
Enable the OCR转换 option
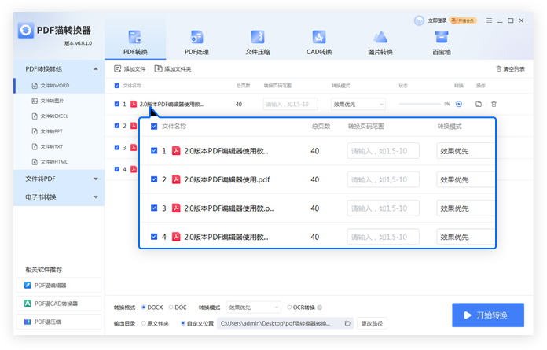click(x=289, y=308)
